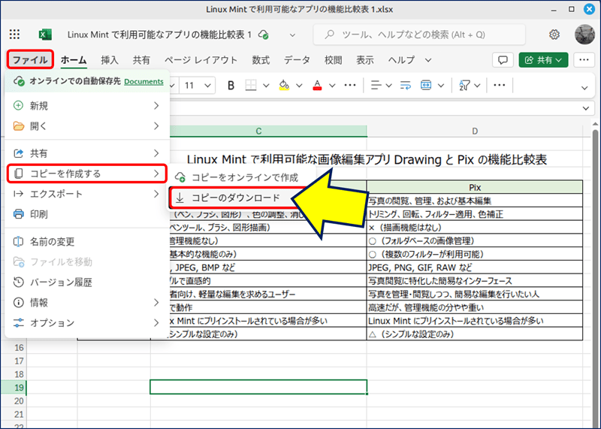Click the wrap text icon
The height and width of the screenshot is (429, 601).
pos(406,85)
